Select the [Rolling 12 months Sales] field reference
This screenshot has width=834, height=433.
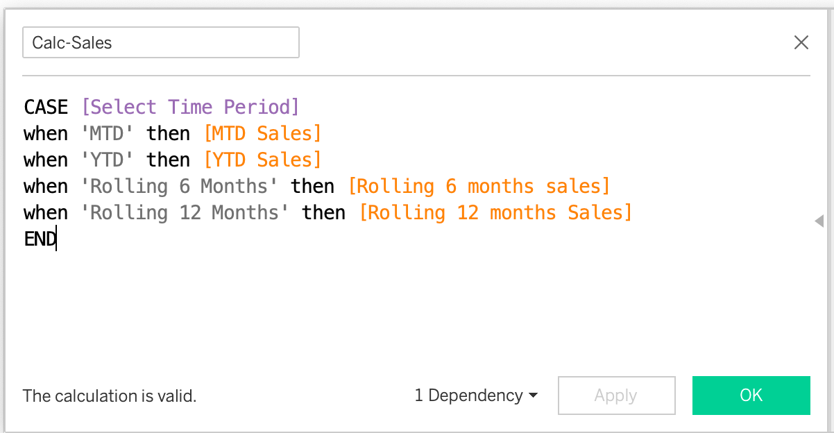(495, 212)
